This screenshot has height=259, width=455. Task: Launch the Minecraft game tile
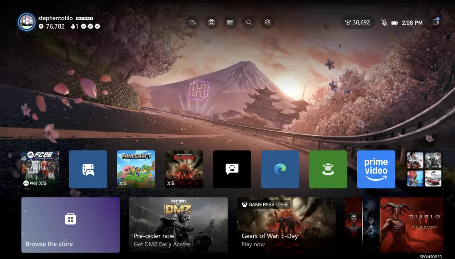pyautogui.click(x=136, y=169)
